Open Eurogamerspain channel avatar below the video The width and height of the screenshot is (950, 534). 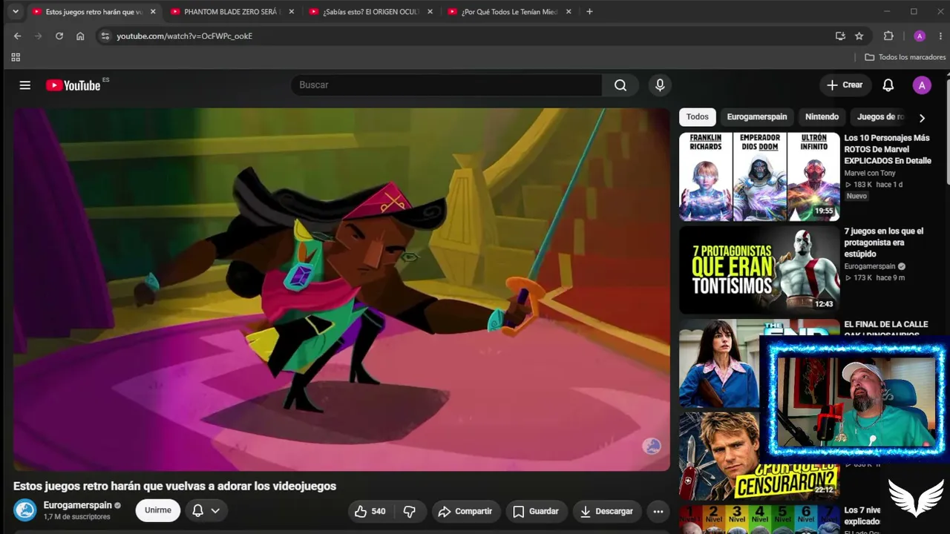pyautogui.click(x=25, y=510)
